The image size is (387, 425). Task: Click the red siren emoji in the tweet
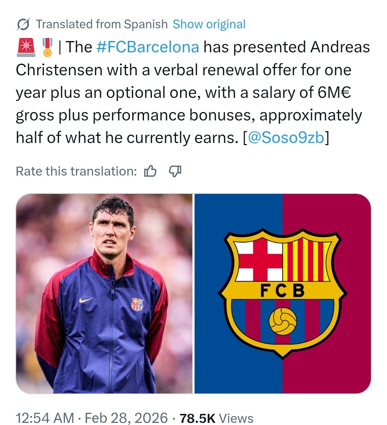(x=26, y=47)
